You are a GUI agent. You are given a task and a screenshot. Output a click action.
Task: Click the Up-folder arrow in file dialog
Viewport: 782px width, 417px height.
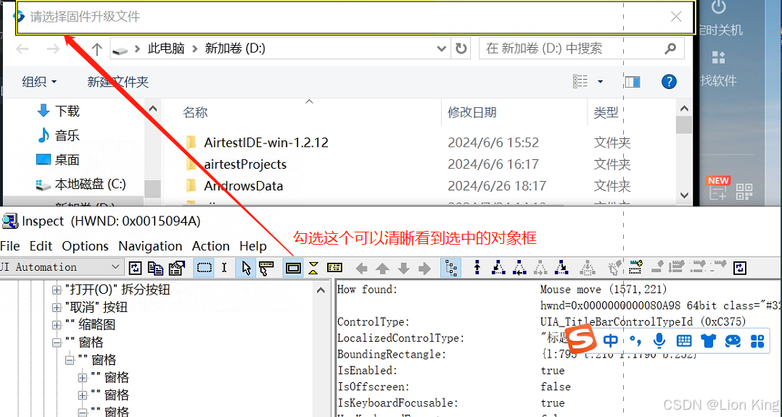[96, 49]
